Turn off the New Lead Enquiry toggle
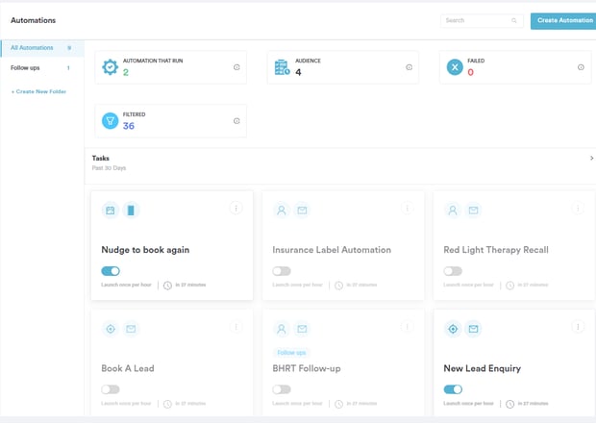Screen dimensions: 596x423 coord(453,389)
